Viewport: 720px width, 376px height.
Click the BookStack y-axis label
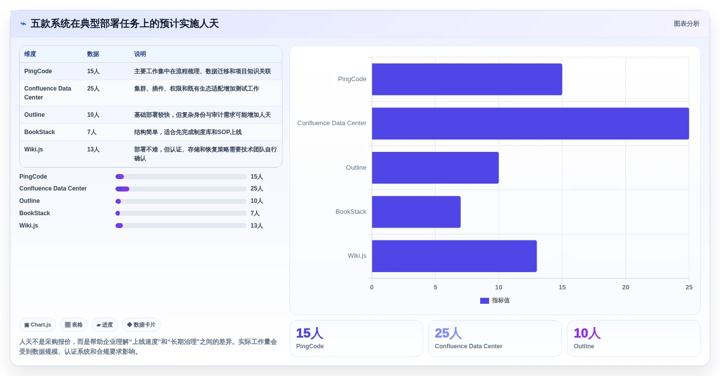(351, 212)
